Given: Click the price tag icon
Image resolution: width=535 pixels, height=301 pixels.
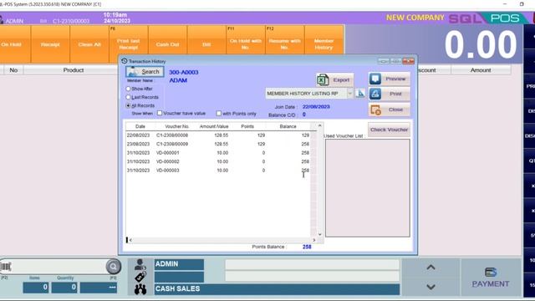Looking at the screenshot, I should (x=140, y=277).
